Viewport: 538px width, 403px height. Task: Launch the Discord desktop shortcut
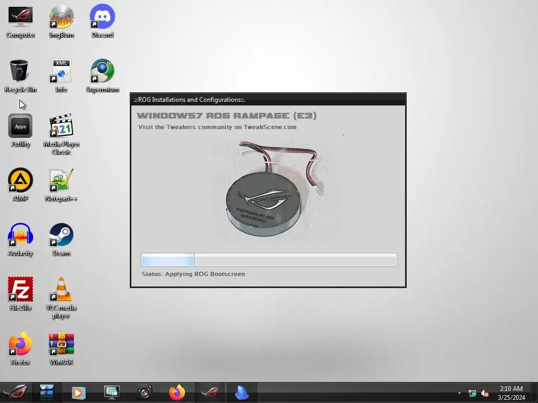coord(102,21)
